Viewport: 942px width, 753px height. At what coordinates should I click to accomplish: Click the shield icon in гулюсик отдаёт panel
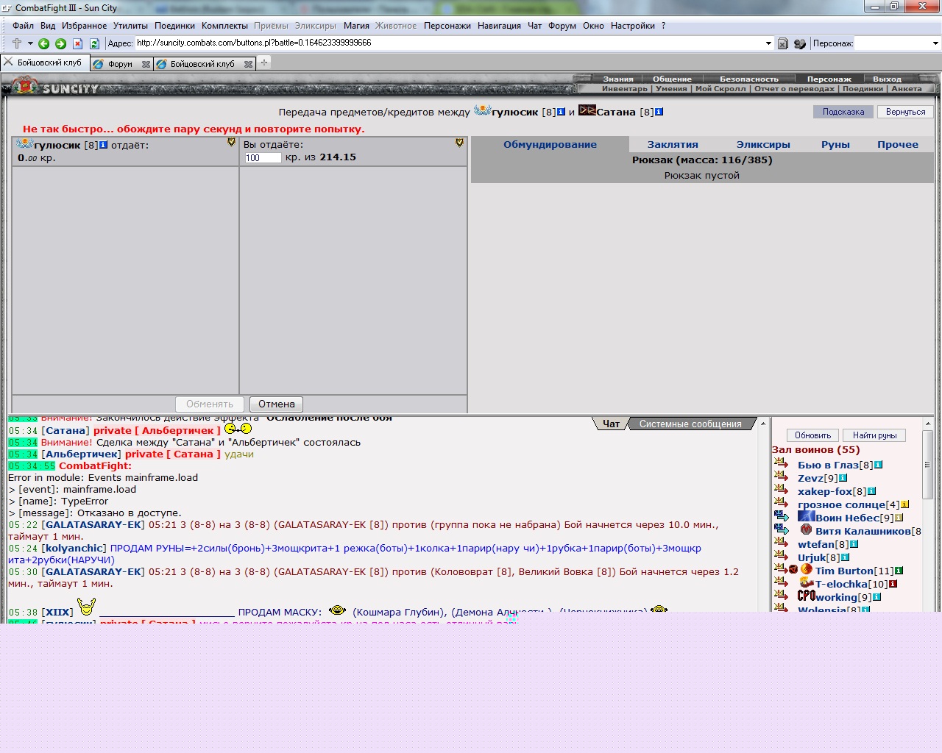[x=231, y=143]
